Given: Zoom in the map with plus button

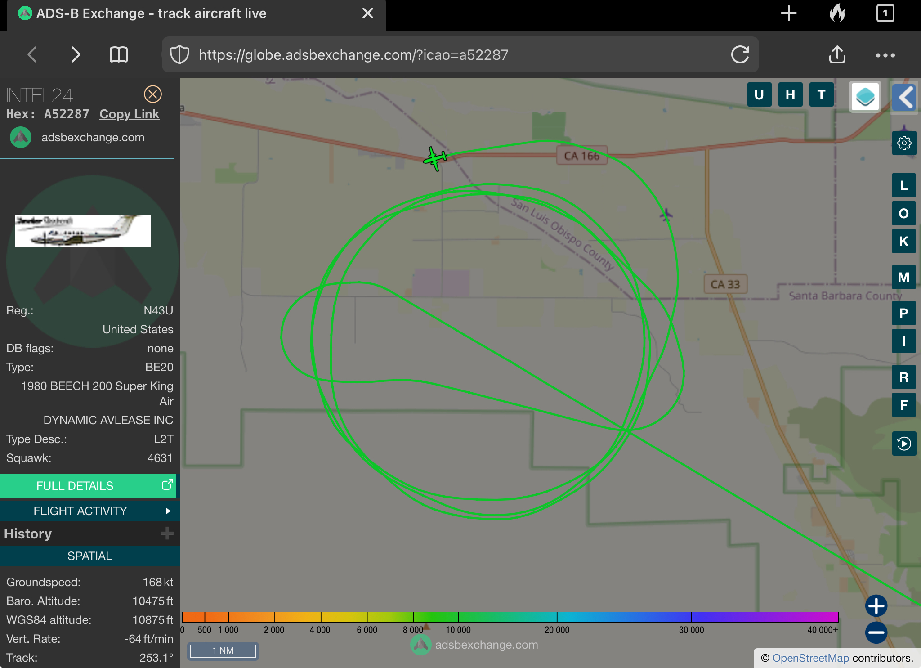Looking at the screenshot, I should coord(876,606).
